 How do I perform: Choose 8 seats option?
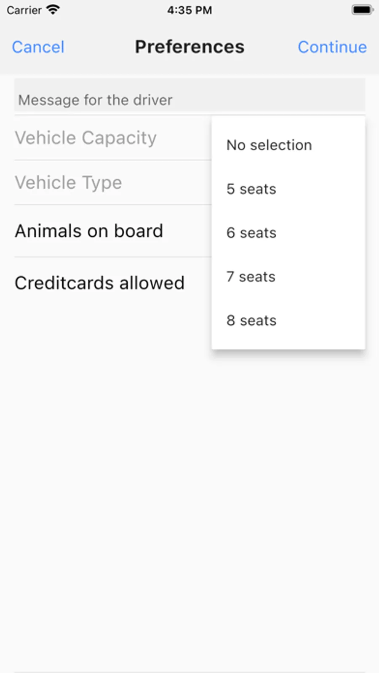(x=251, y=320)
